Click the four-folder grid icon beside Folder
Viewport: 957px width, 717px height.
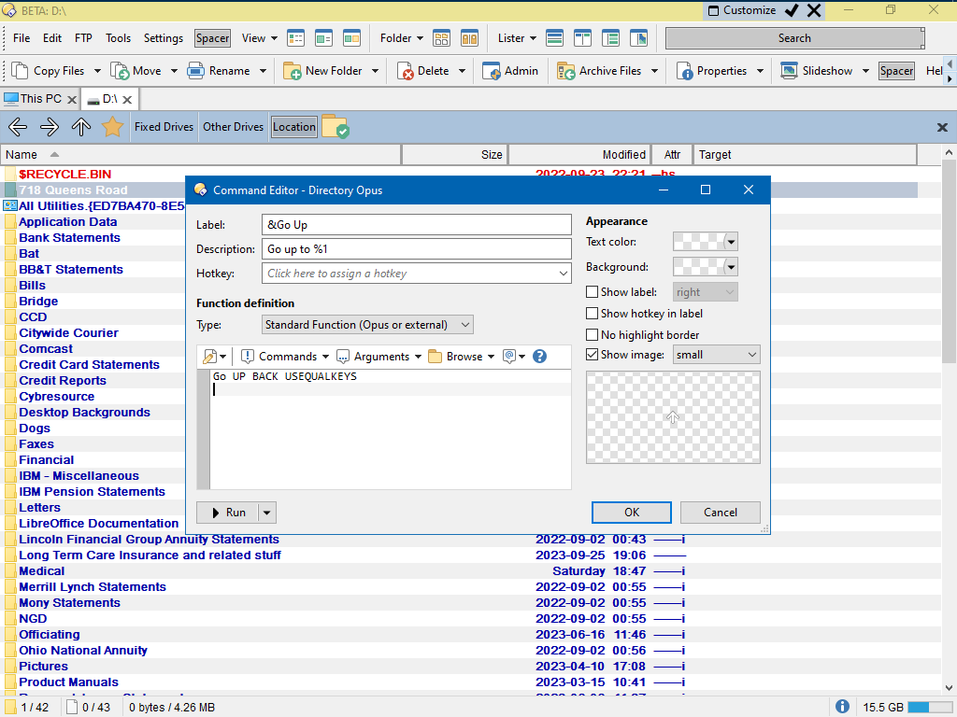(x=441, y=38)
